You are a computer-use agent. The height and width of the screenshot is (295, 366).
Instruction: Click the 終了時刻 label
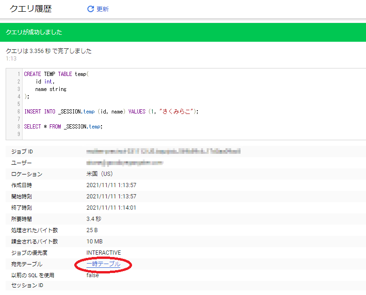point(22,208)
